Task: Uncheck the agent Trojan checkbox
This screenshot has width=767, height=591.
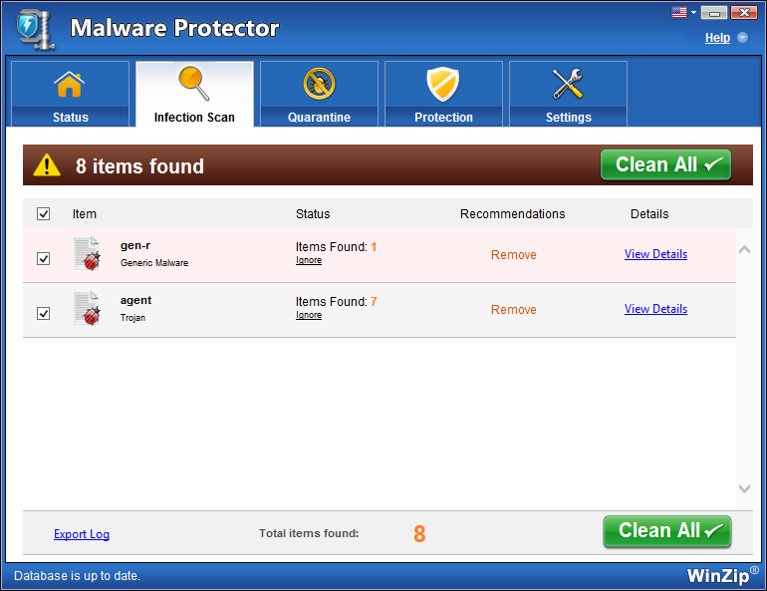Action: pos(43,313)
